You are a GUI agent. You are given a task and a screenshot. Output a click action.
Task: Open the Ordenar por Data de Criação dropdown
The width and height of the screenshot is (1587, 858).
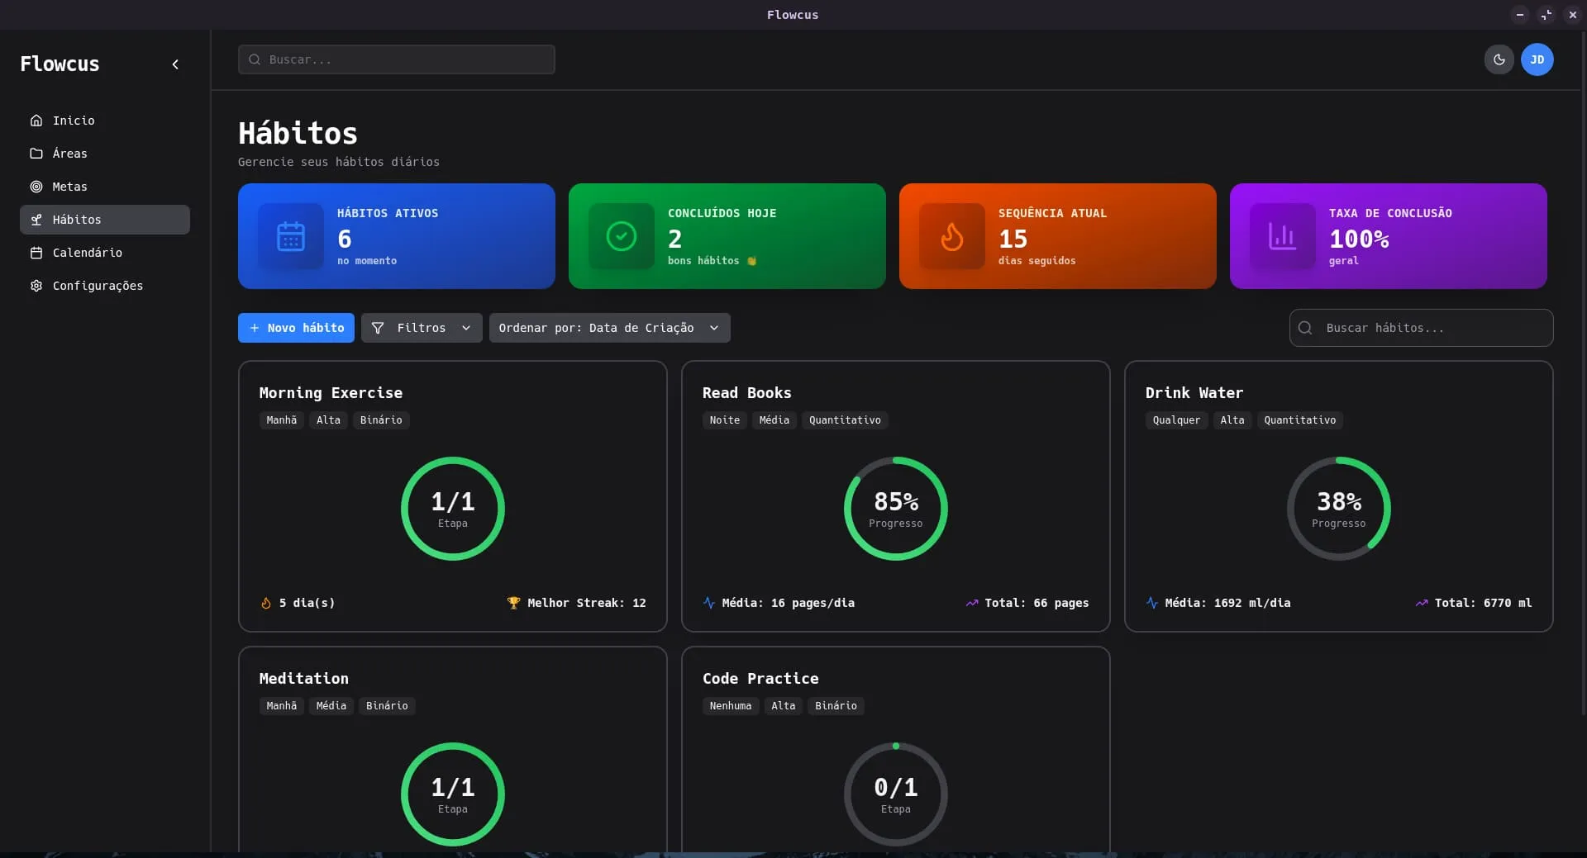(609, 328)
